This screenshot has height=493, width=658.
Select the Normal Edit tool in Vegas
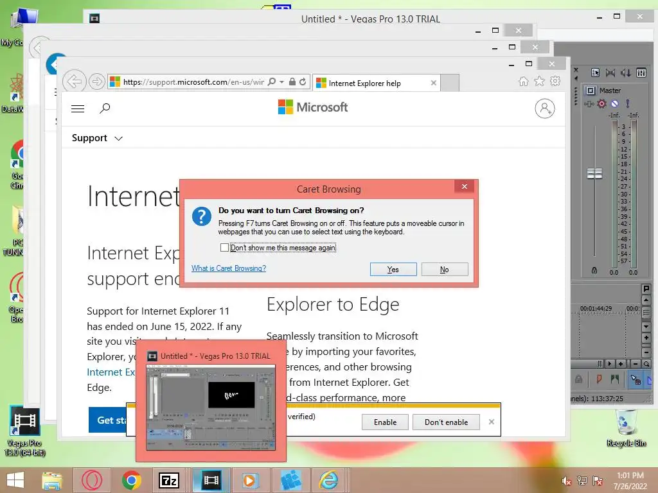(x=636, y=380)
